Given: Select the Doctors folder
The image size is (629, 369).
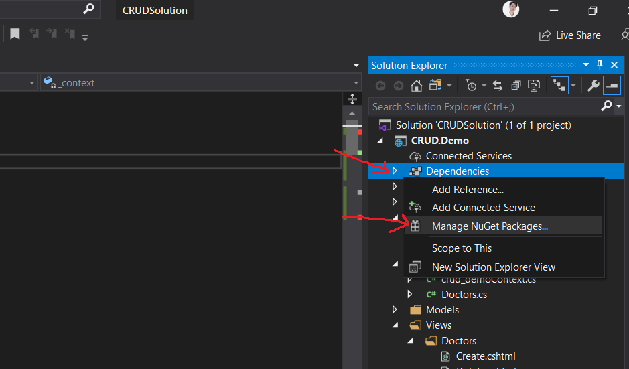Looking at the screenshot, I should 459,341.
